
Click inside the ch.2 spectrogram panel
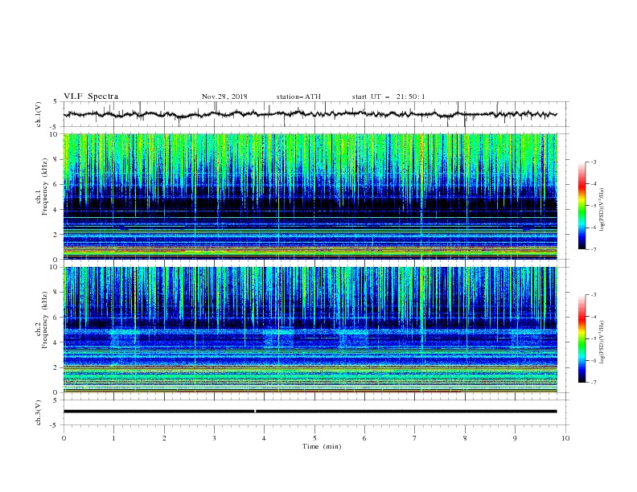(x=310, y=330)
